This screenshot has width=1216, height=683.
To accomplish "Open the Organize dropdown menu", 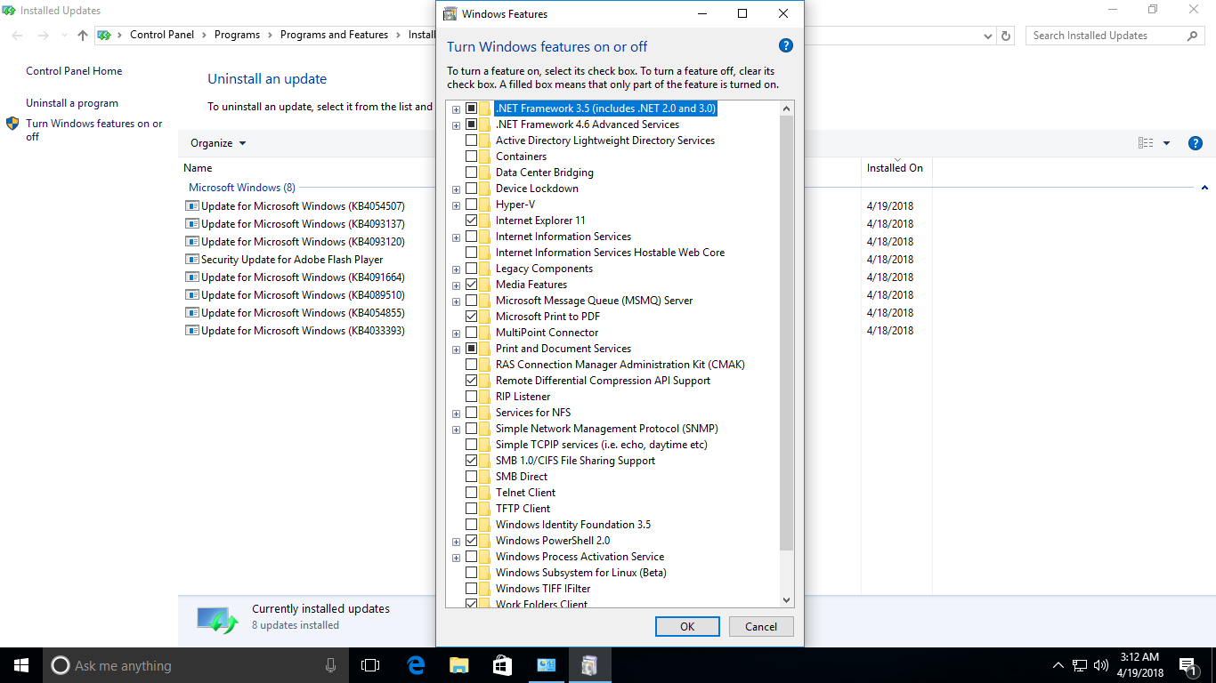I will point(218,143).
